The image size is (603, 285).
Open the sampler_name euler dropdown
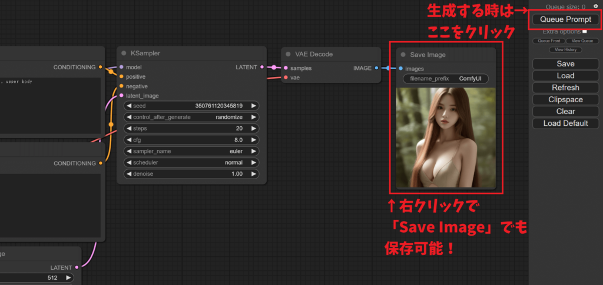191,151
